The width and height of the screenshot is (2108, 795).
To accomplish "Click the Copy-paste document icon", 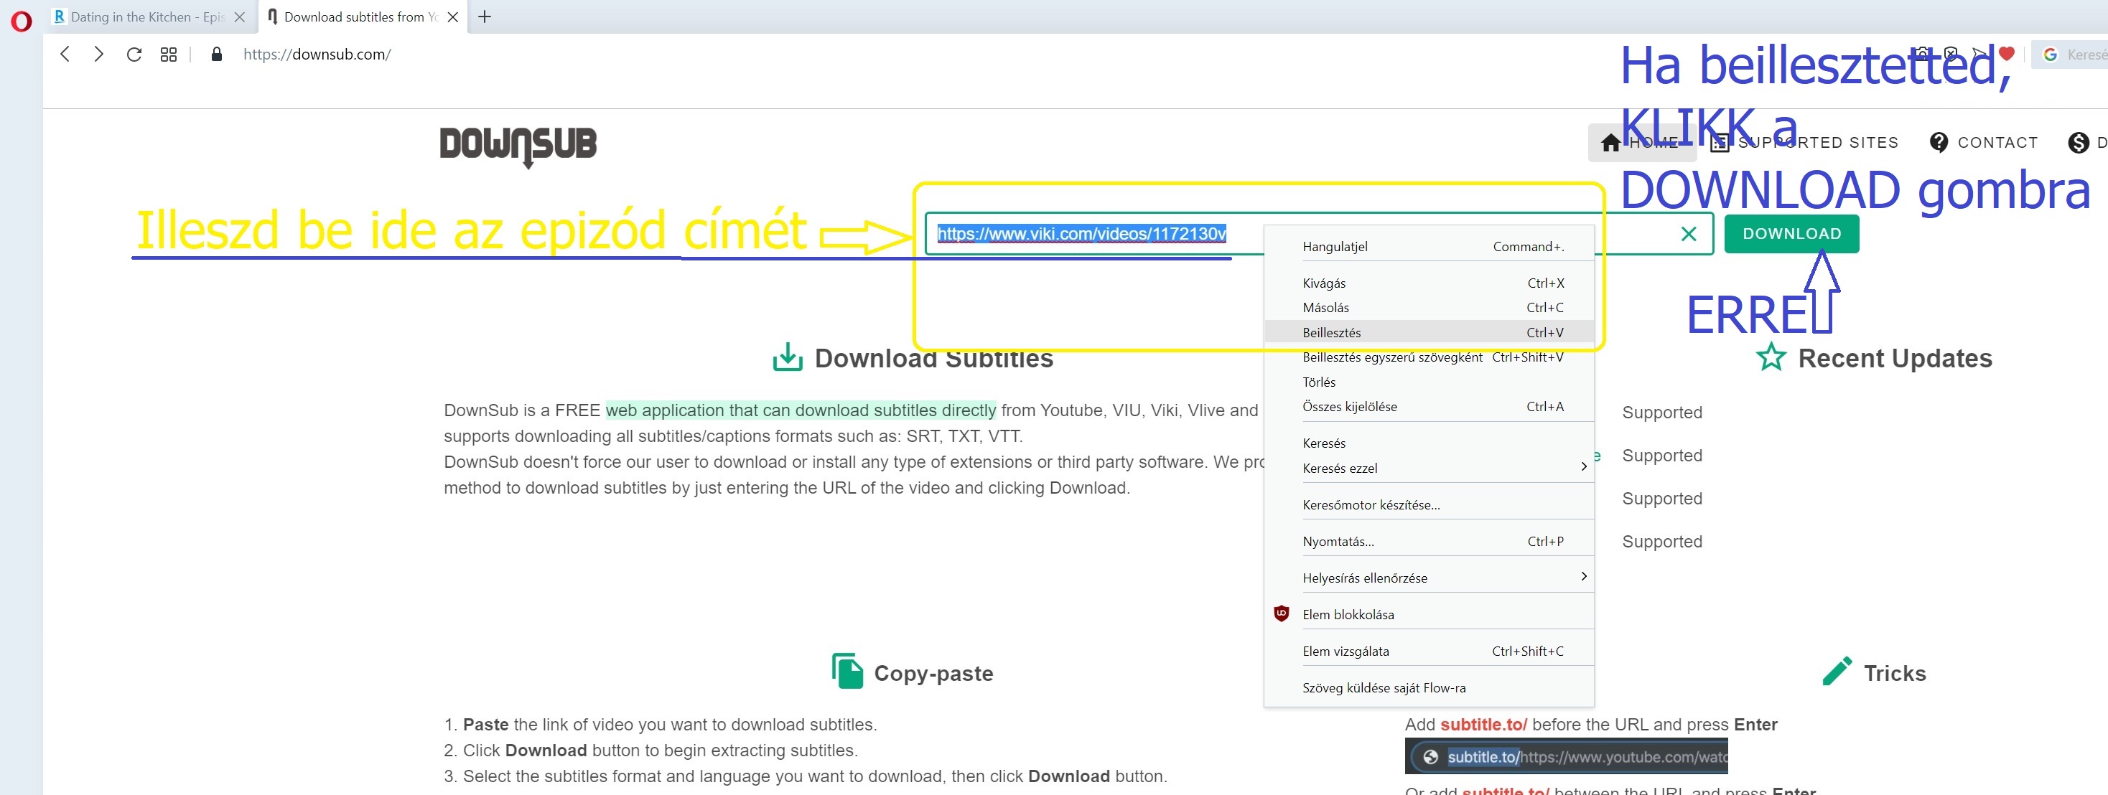I will 847,671.
